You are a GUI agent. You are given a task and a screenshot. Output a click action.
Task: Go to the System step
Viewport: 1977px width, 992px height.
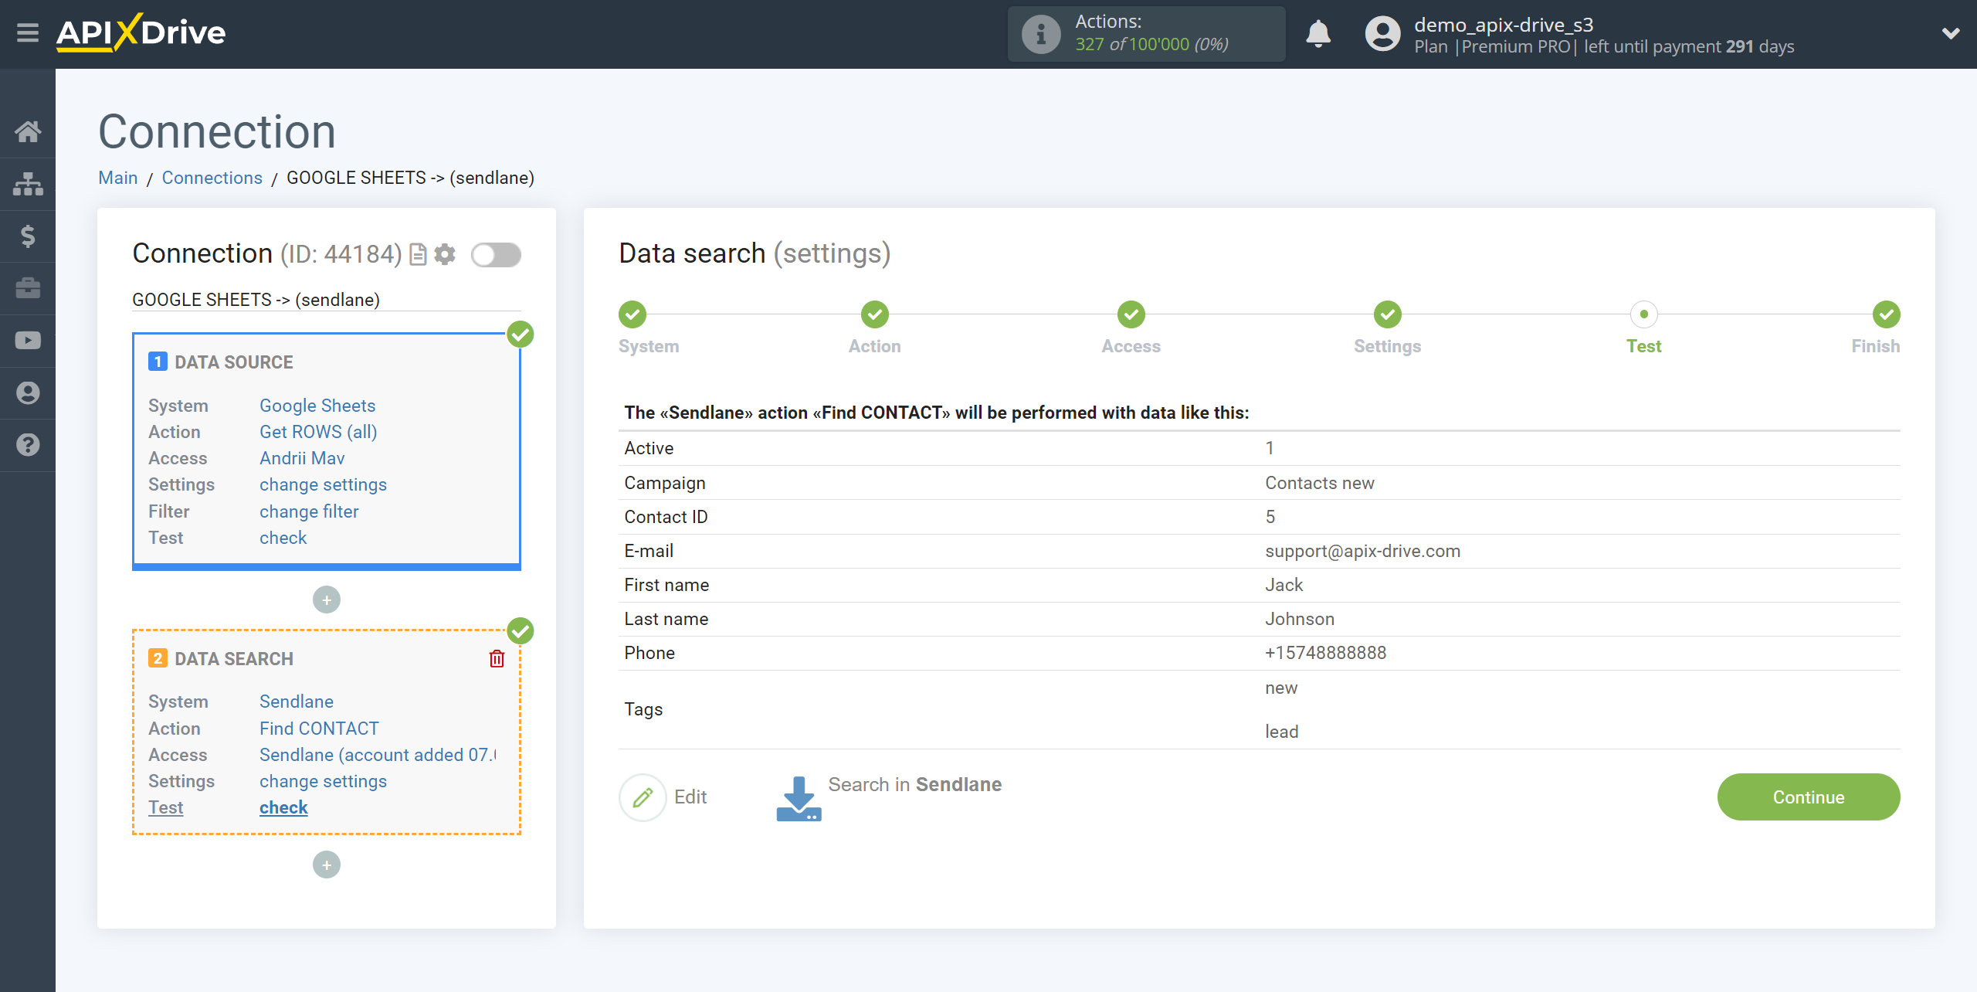(632, 314)
